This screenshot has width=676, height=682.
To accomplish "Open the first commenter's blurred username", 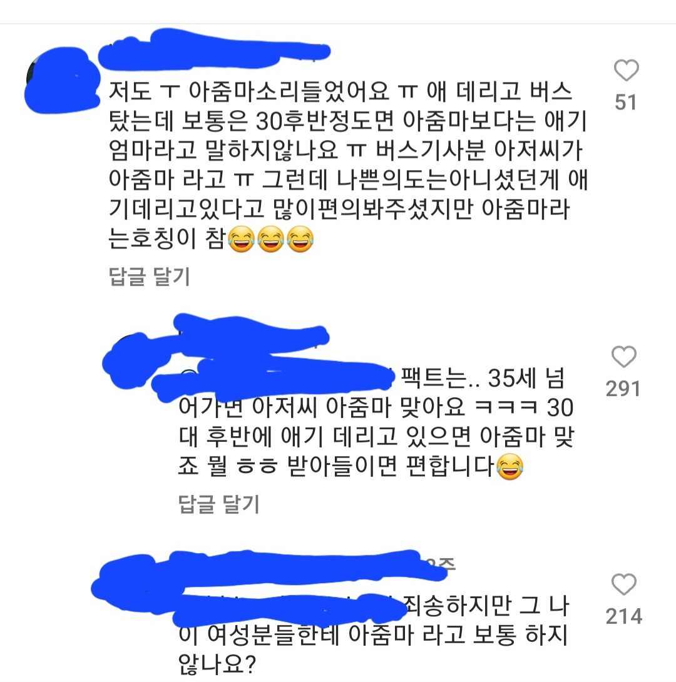I will click(214, 49).
